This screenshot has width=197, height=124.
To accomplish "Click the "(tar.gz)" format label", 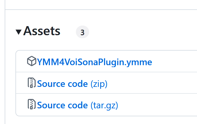I will click(104, 105).
